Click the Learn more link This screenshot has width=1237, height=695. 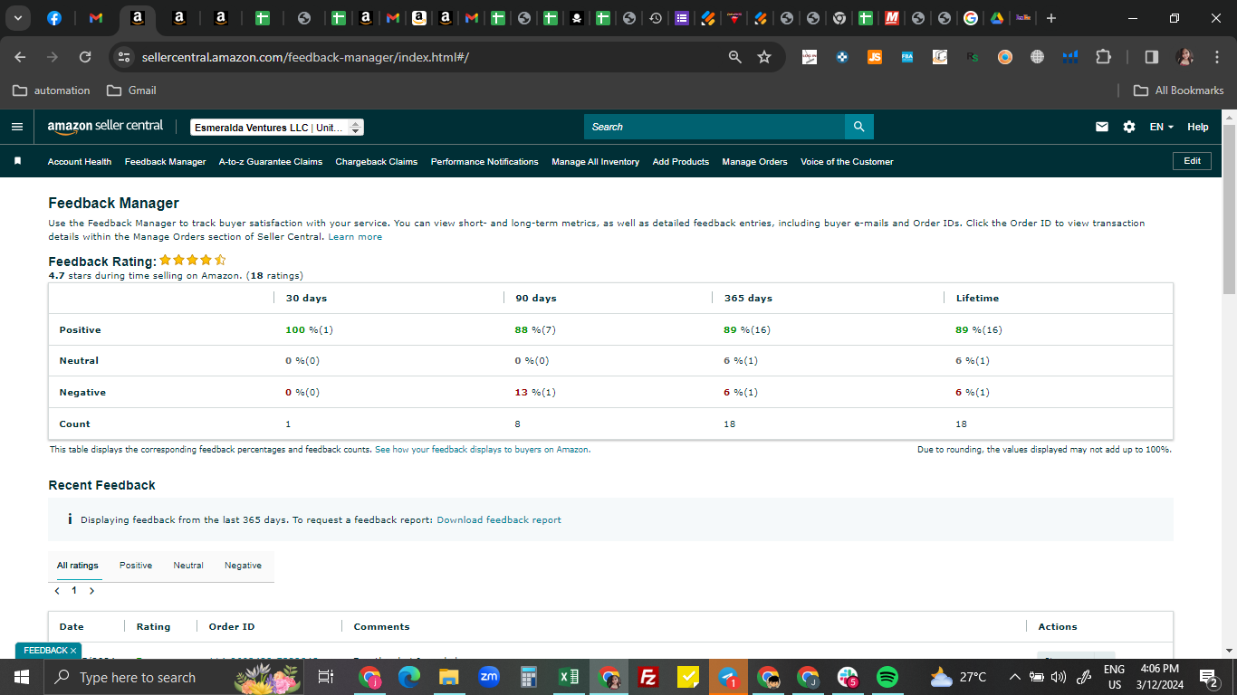[x=355, y=237]
